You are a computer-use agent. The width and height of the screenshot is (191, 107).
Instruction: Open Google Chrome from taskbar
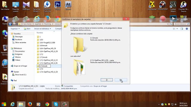point(47,104)
